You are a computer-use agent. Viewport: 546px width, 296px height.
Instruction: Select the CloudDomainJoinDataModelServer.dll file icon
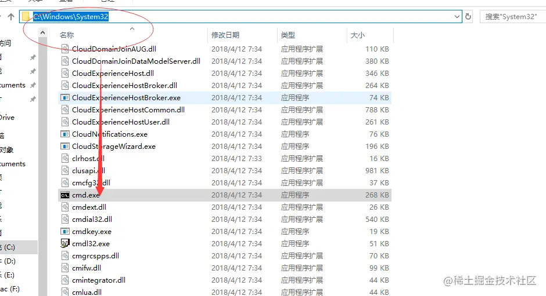(x=65, y=61)
